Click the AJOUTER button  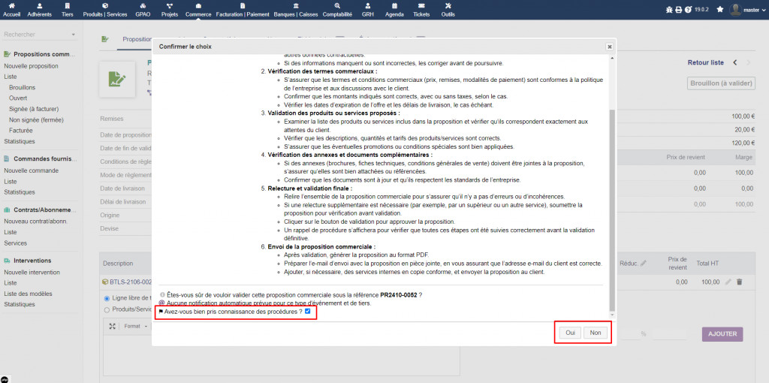(722, 334)
